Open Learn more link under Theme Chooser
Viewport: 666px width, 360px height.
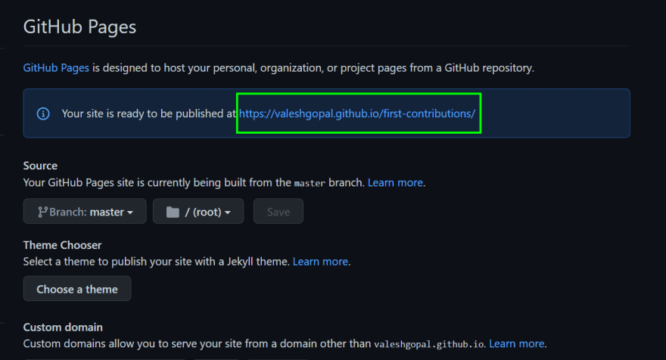[x=320, y=262]
